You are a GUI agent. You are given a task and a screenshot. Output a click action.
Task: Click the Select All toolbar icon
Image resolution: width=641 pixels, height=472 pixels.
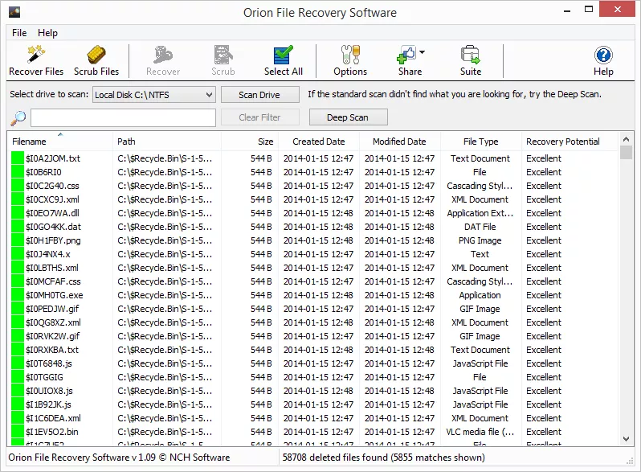pyautogui.click(x=283, y=55)
